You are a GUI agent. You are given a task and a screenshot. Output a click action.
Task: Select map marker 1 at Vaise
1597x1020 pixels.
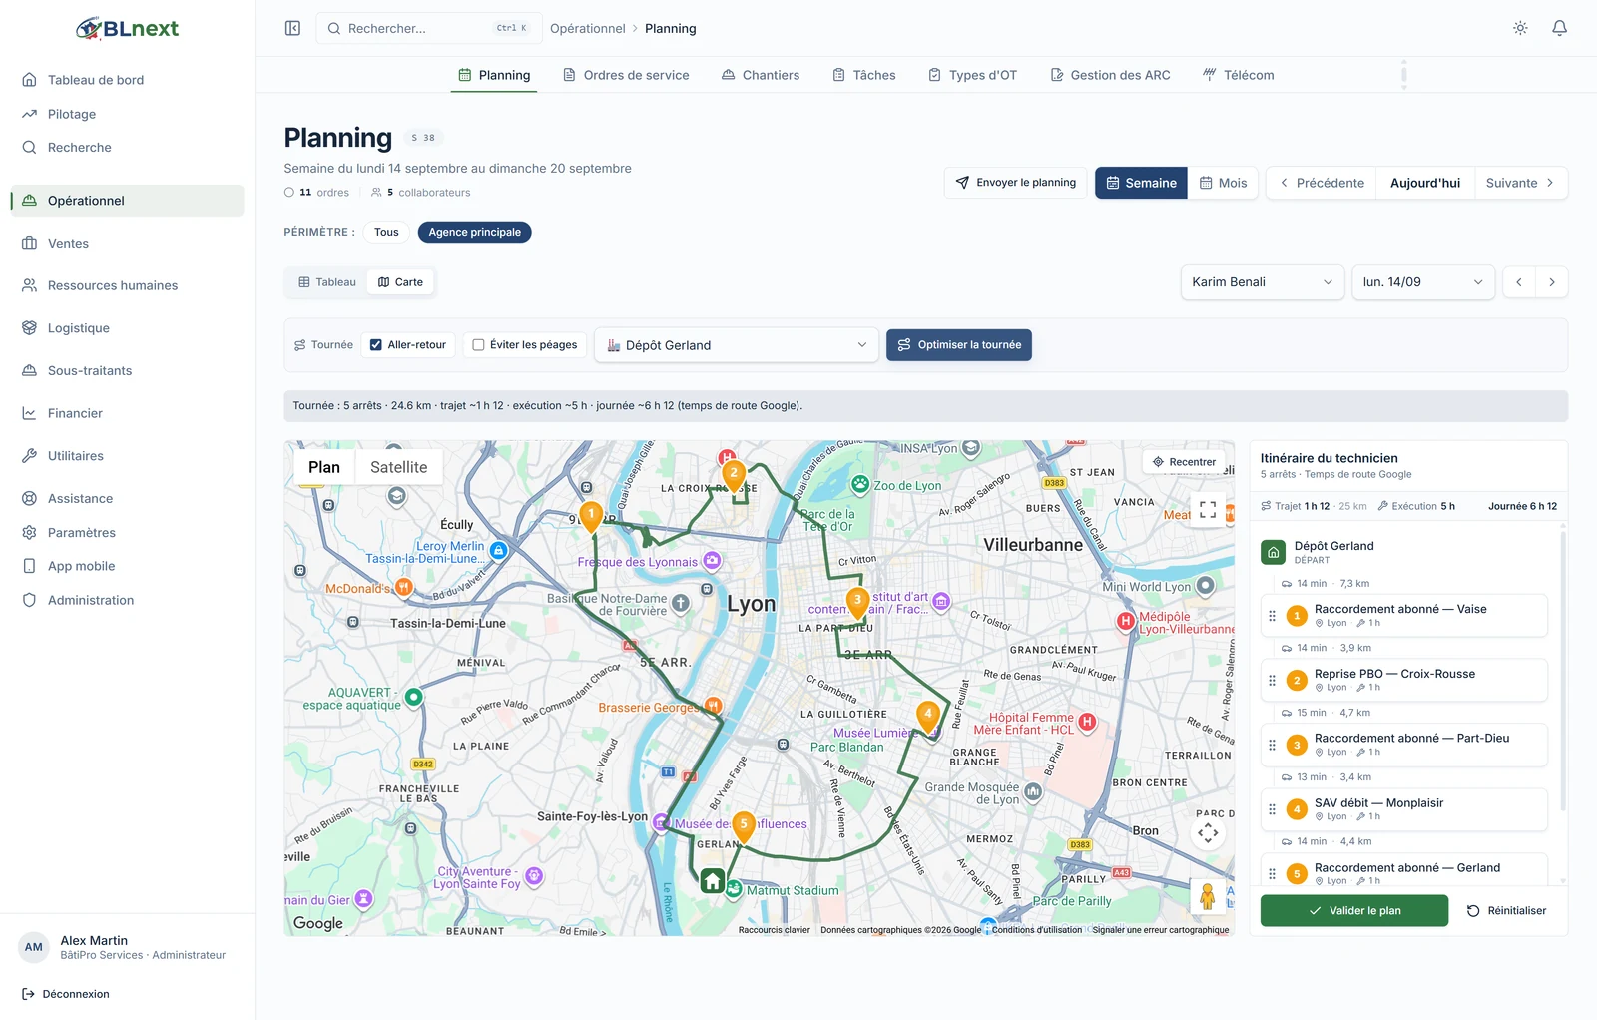[591, 516]
